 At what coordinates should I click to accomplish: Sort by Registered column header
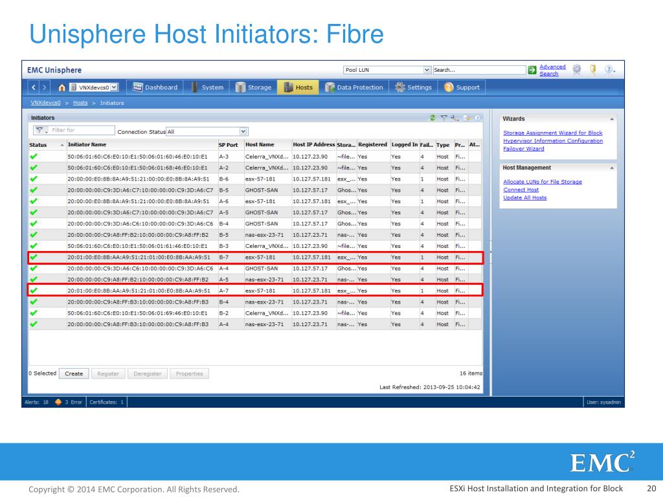373,145
